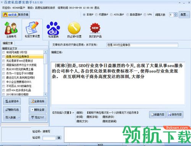Click the 新建内容 button
The image size is (191, 146).
(x=157, y=115)
